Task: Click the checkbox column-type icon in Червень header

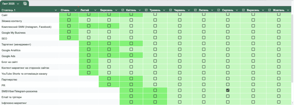Action: click(x=171, y=10)
